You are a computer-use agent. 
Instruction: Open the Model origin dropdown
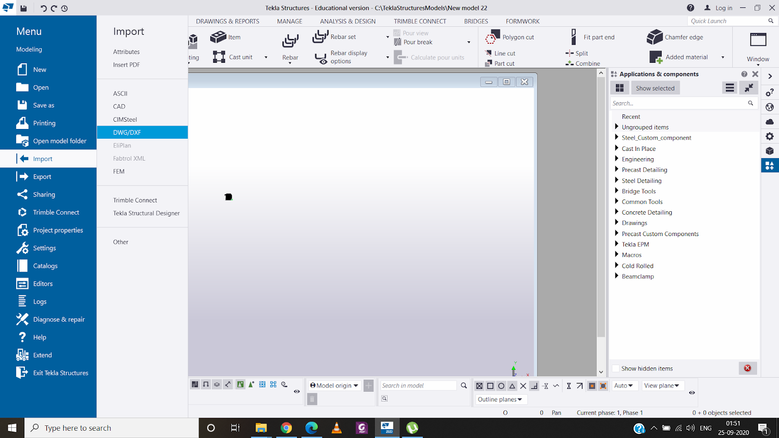click(x=334, y=385)
